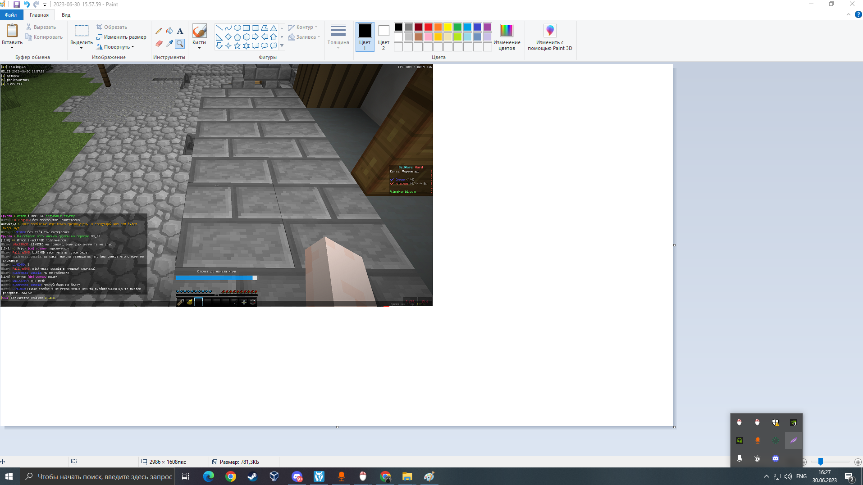Open Microsoft Edge from the taskbar

pos(208,476)
